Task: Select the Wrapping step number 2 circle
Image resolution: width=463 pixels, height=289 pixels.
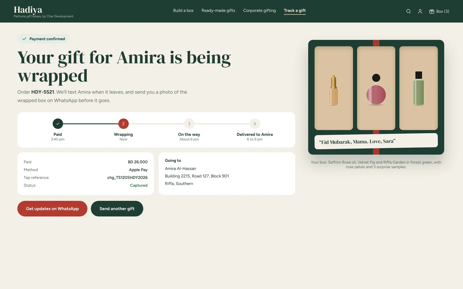Action: tap(123, 124)
